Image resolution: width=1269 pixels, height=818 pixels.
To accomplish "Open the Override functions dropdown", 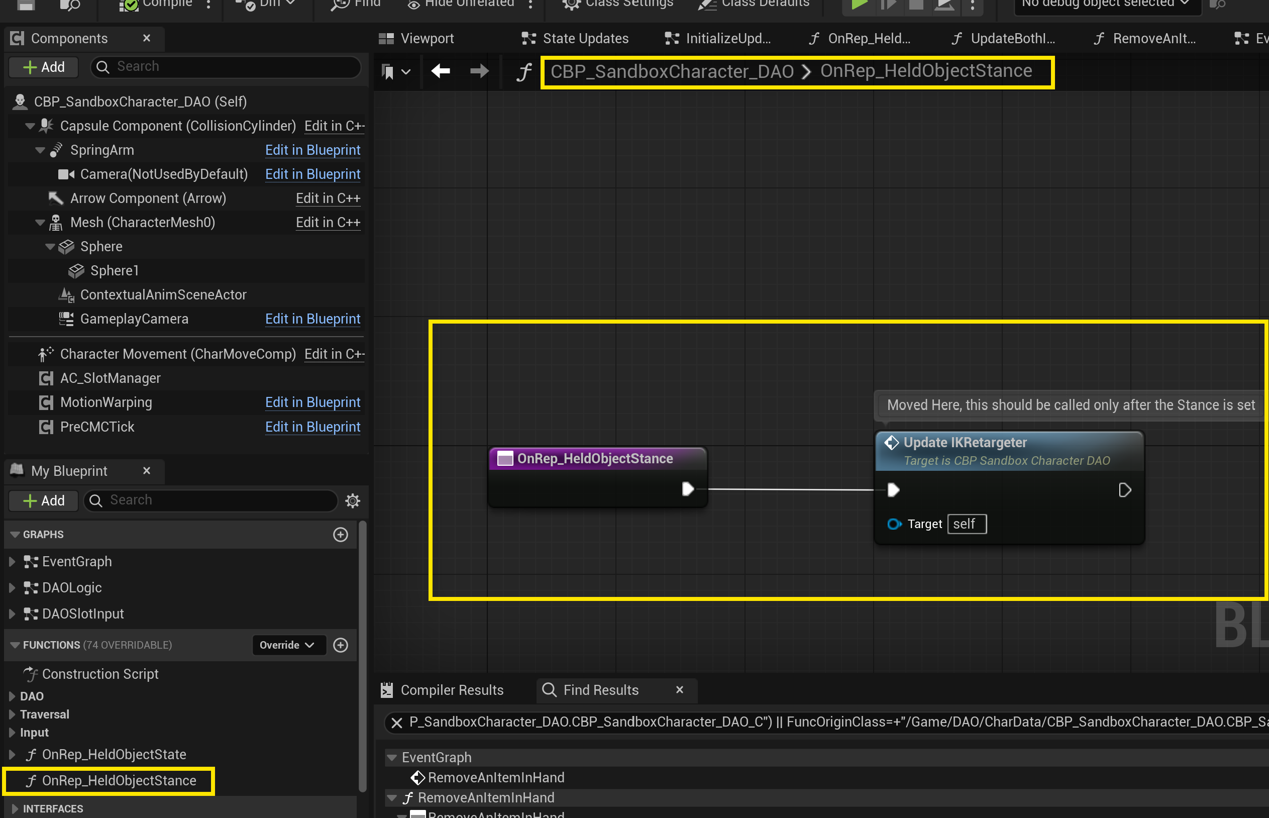I will [287, 645].
